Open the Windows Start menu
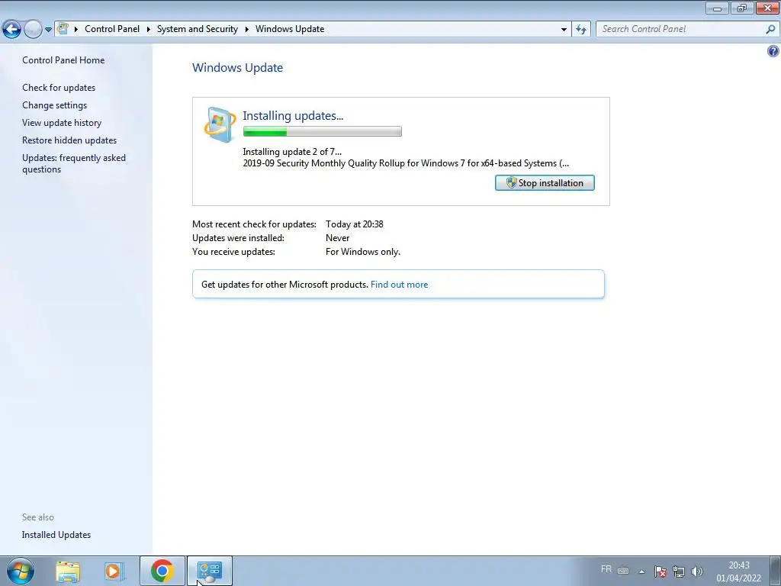 [x=21, y=571]
